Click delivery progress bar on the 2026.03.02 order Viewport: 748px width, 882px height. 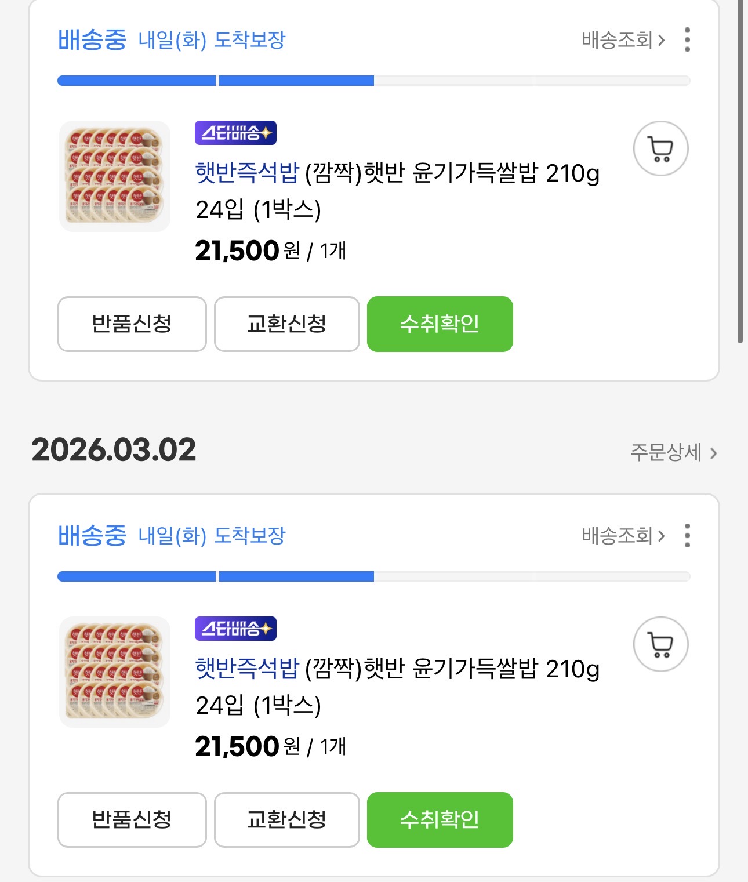373,576
